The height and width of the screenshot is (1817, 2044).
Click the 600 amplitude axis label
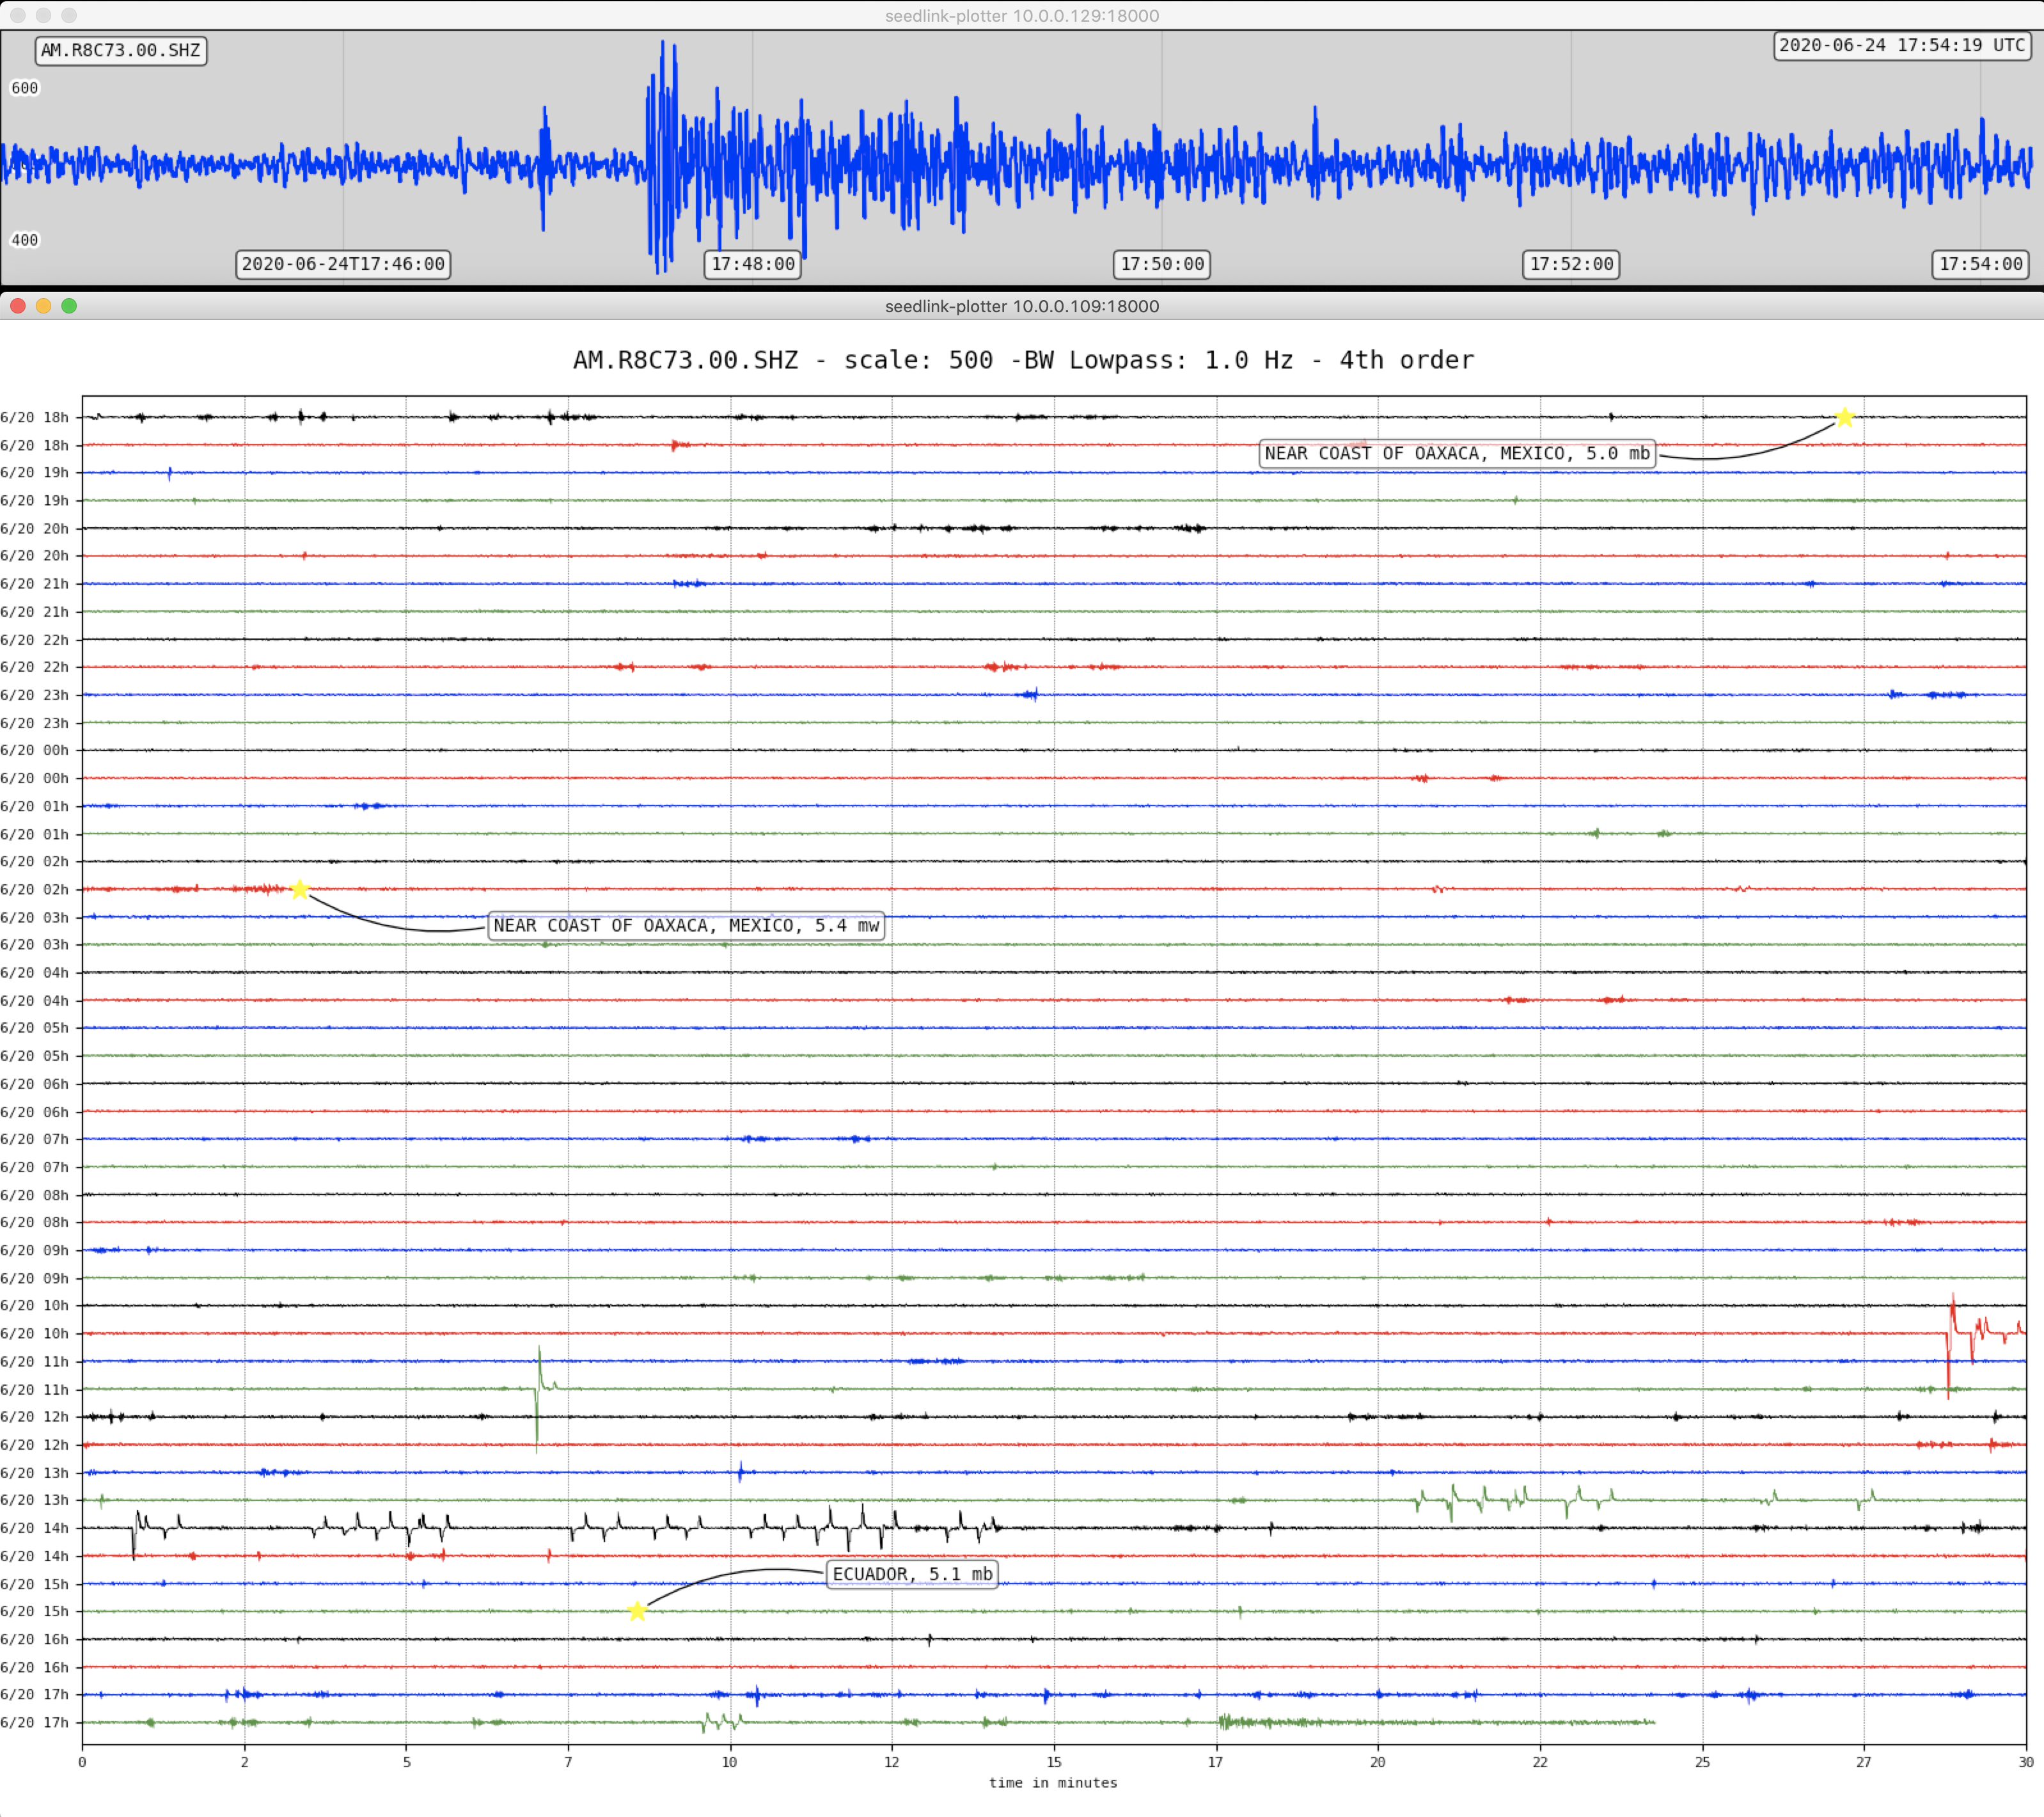coord(25,88)
